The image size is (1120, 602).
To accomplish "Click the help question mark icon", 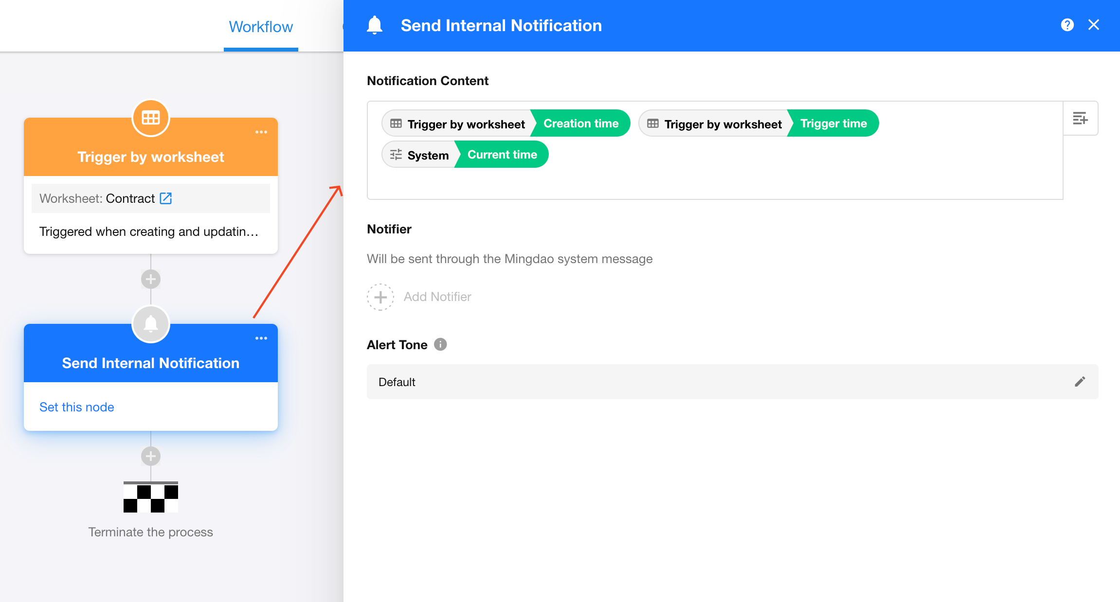I will (x=1067, y=25).
